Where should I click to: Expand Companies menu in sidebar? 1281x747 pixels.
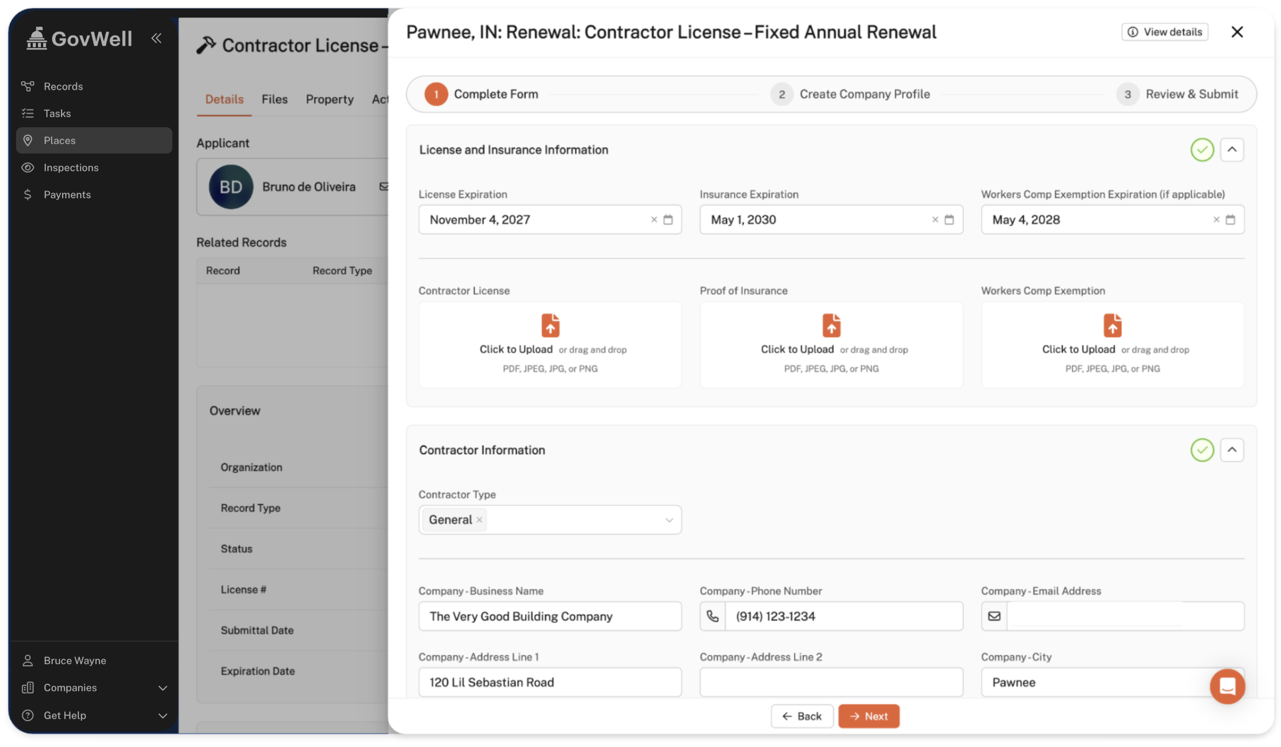[x=162, y=688]
